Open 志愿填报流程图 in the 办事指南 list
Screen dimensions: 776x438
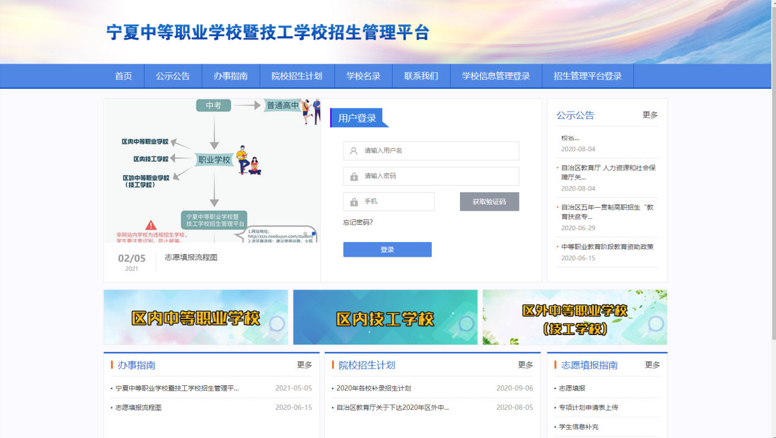[x=138, y=407]
